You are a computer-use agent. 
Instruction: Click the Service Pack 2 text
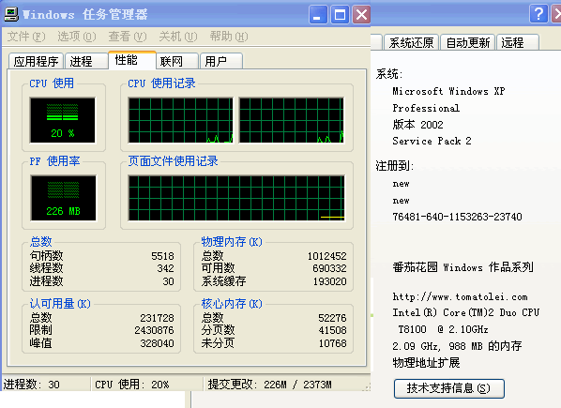coord(432,141)
